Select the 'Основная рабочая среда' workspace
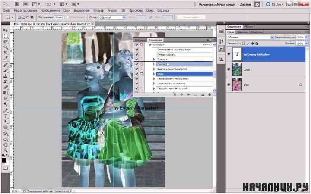311x194 pixels. tap(216, 4)
